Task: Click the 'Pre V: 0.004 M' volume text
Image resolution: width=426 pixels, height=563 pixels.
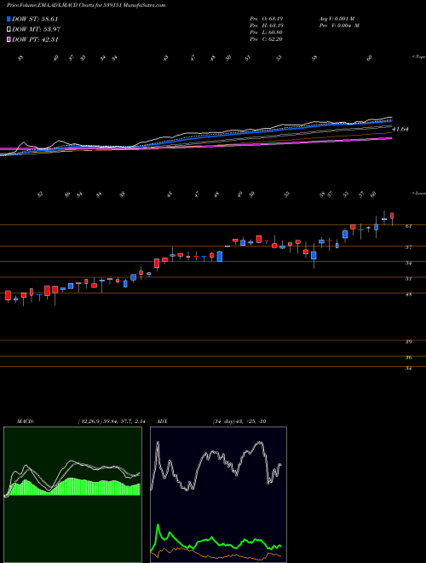Action: 339,26
